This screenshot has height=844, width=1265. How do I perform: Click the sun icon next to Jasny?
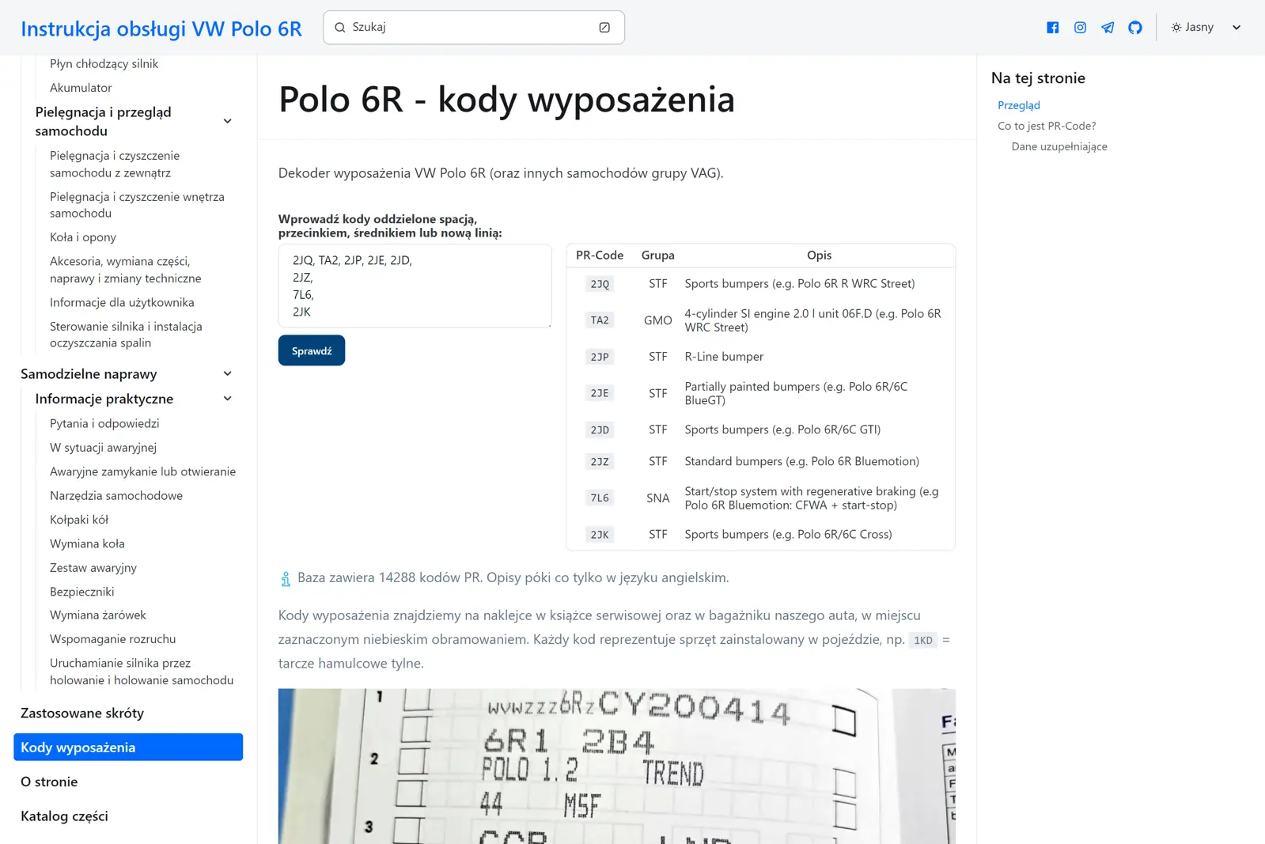click(x=1176, y=28)
